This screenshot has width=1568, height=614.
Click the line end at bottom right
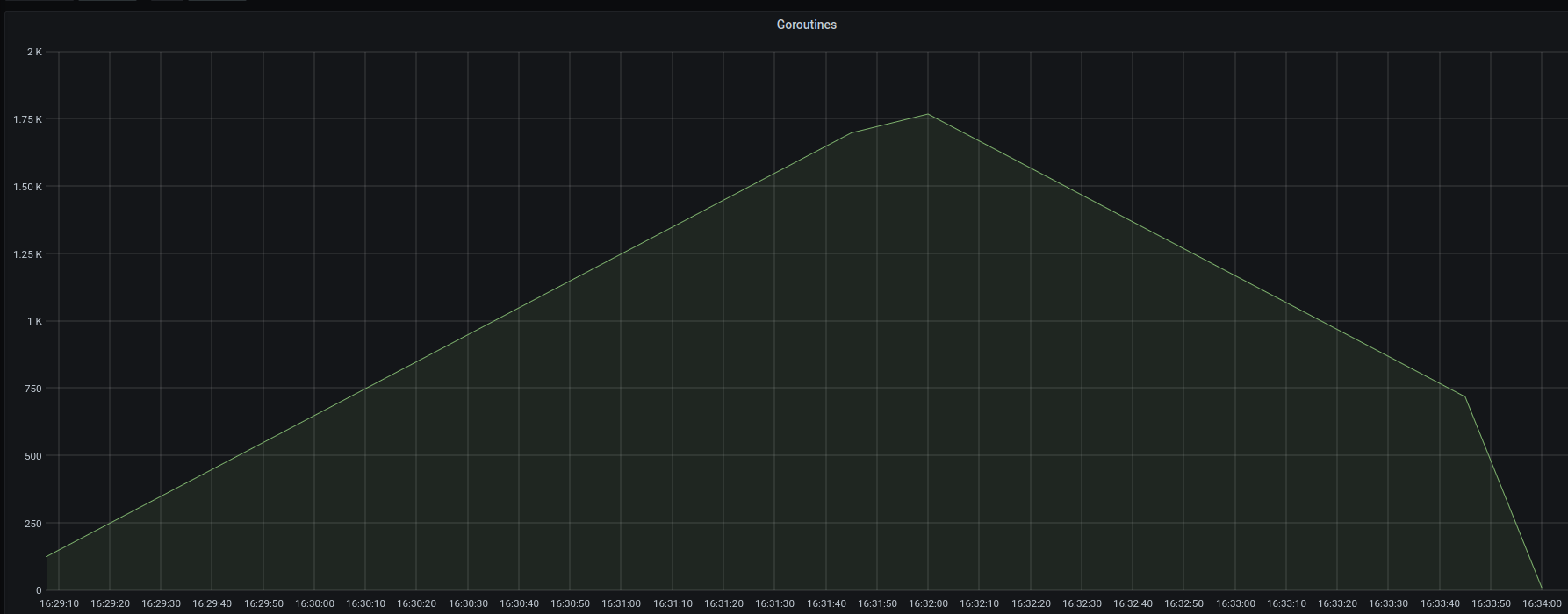(1541, 588)
